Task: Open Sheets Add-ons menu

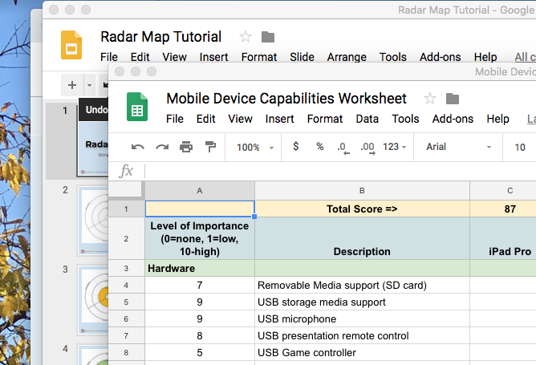Action: (453, 119)
